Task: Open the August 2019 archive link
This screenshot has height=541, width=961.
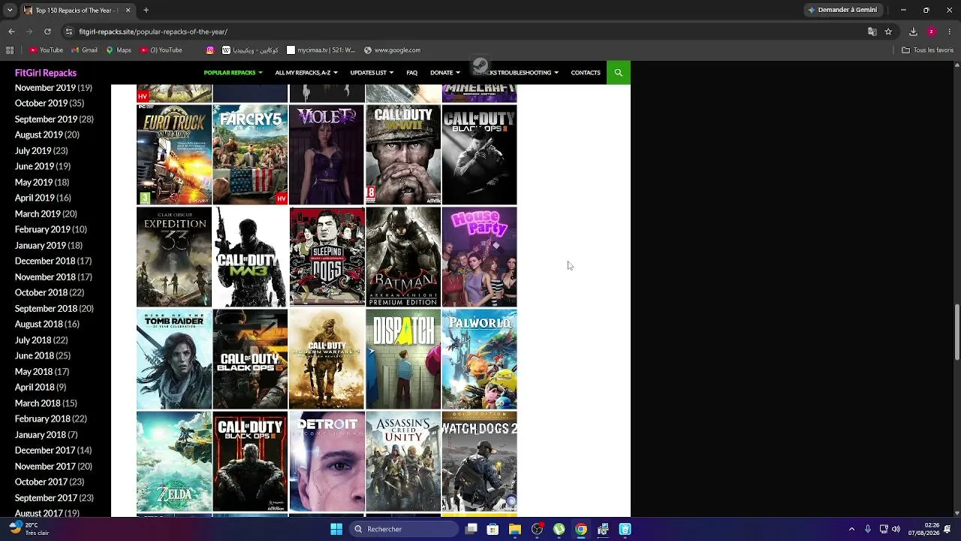Action: tap(39, 134)
